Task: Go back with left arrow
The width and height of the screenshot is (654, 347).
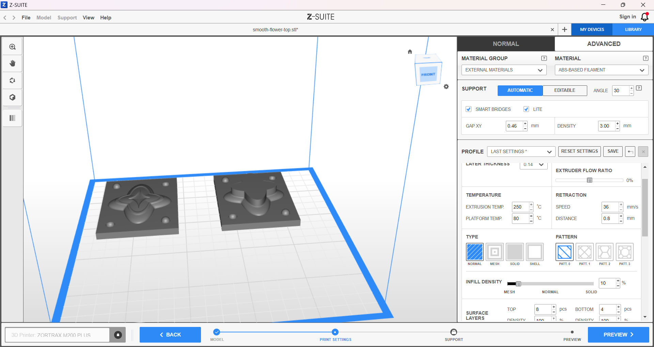Action: 5,18
